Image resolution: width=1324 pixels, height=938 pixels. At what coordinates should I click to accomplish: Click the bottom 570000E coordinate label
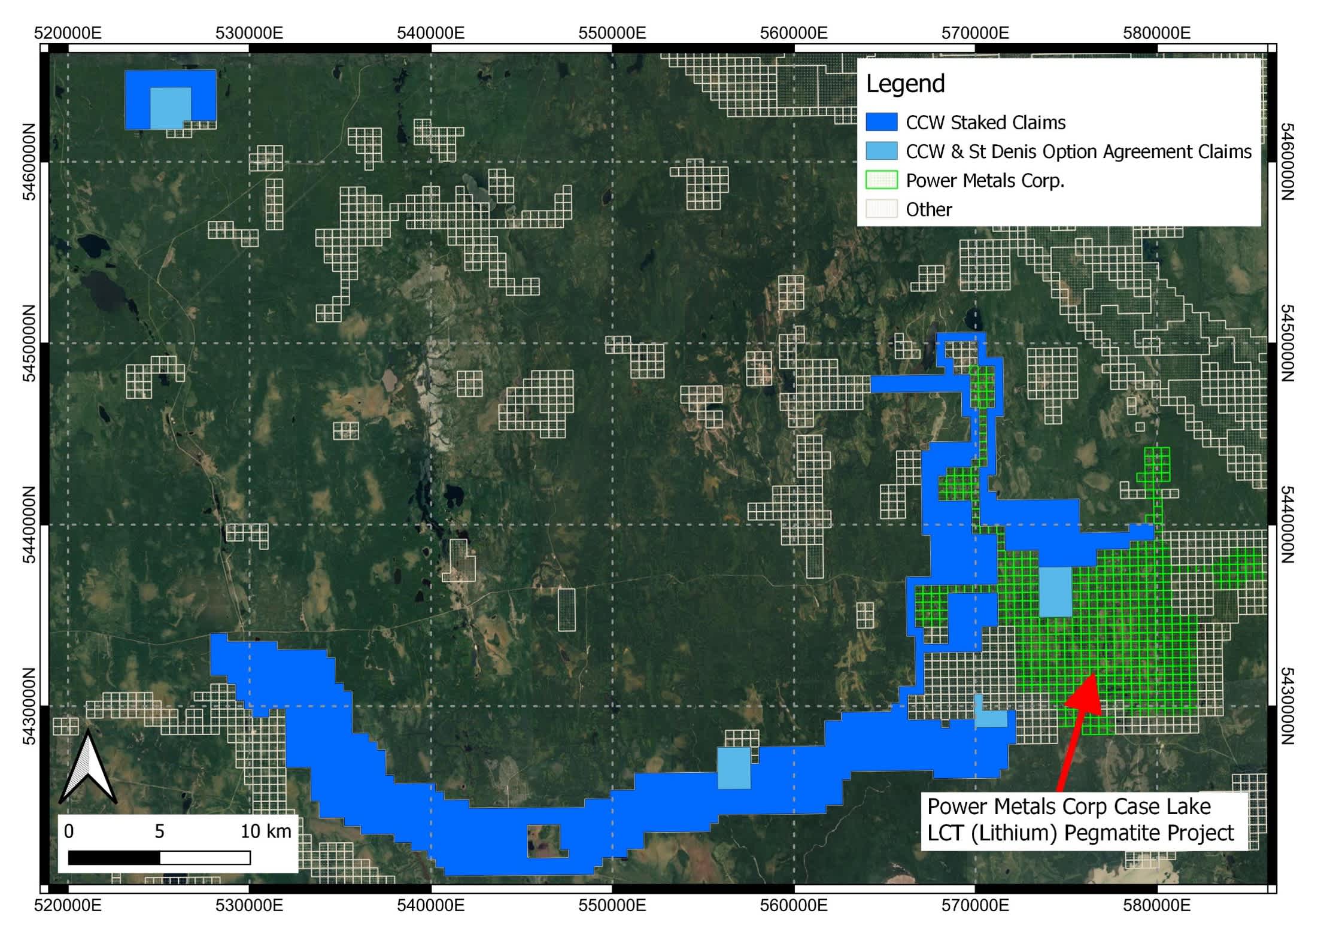click(x=974, y=904)
